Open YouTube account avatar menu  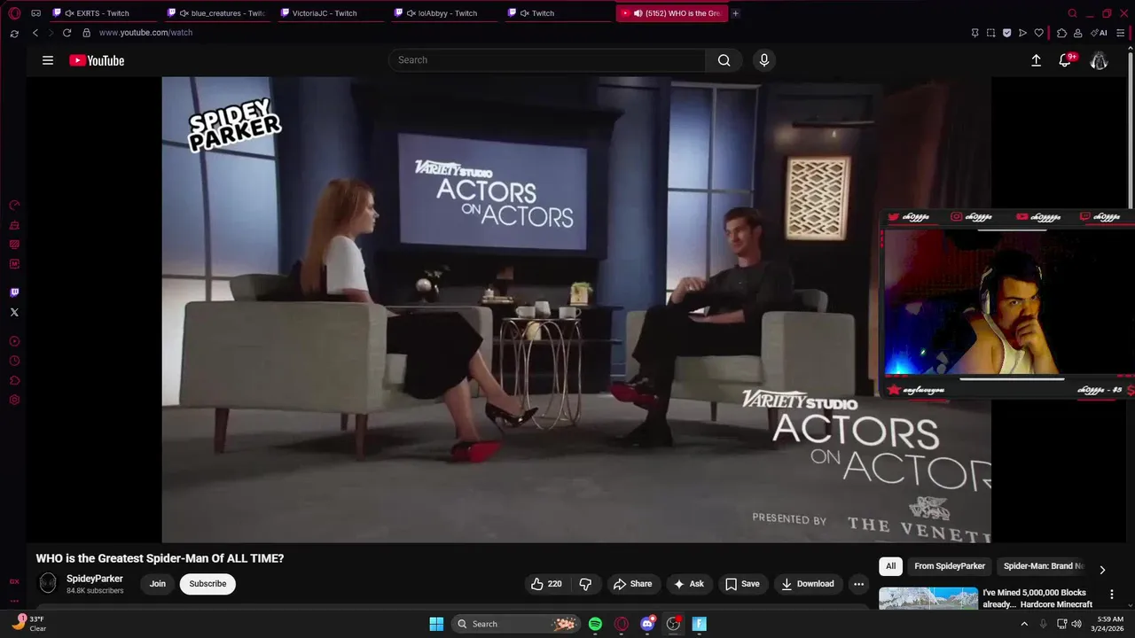pos(1099,60)
